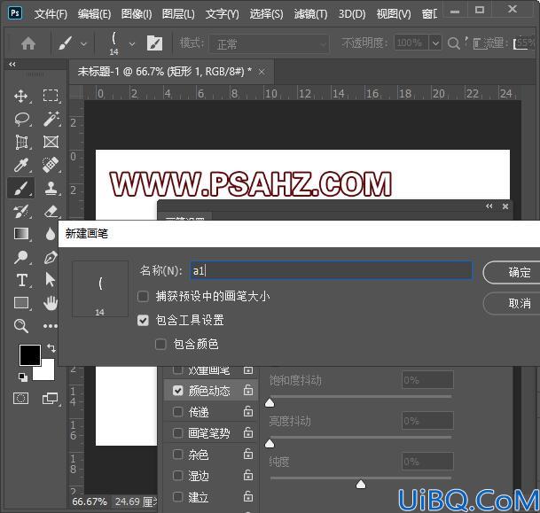This screenshot has height=513, width=540.
Task: Open the File (文件) menu
Action: [x=51, y=14]
